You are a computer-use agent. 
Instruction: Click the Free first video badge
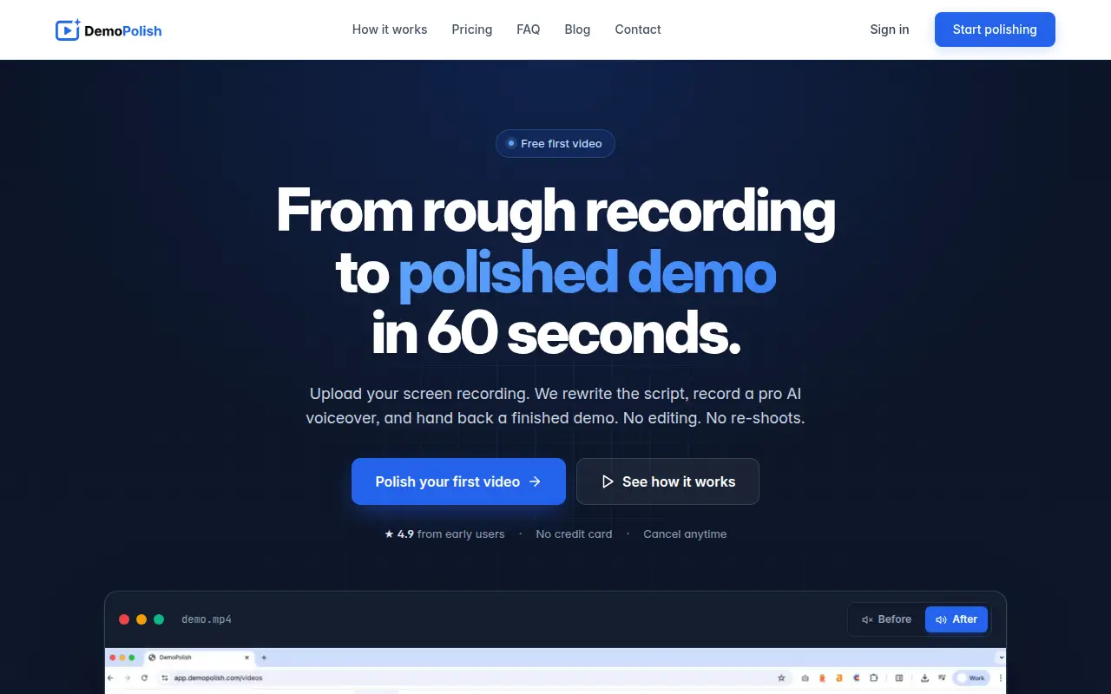click(555, 144)
